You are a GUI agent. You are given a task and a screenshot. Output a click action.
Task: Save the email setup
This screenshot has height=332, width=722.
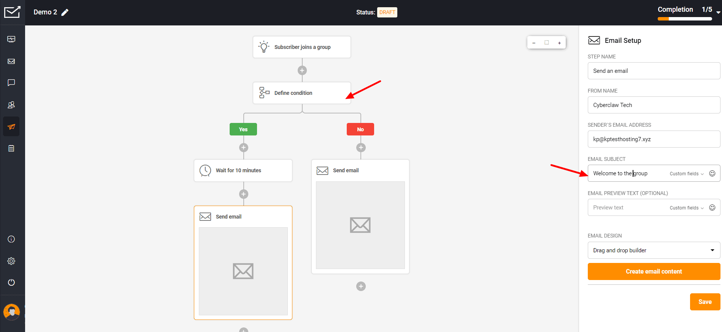[x=705, y=302]
